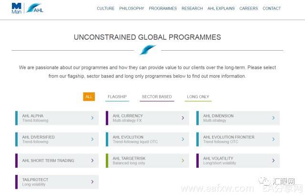Click chevron arrow on AHL Volatility
This screenshot has width=305, height=195.
pos(274,161)
